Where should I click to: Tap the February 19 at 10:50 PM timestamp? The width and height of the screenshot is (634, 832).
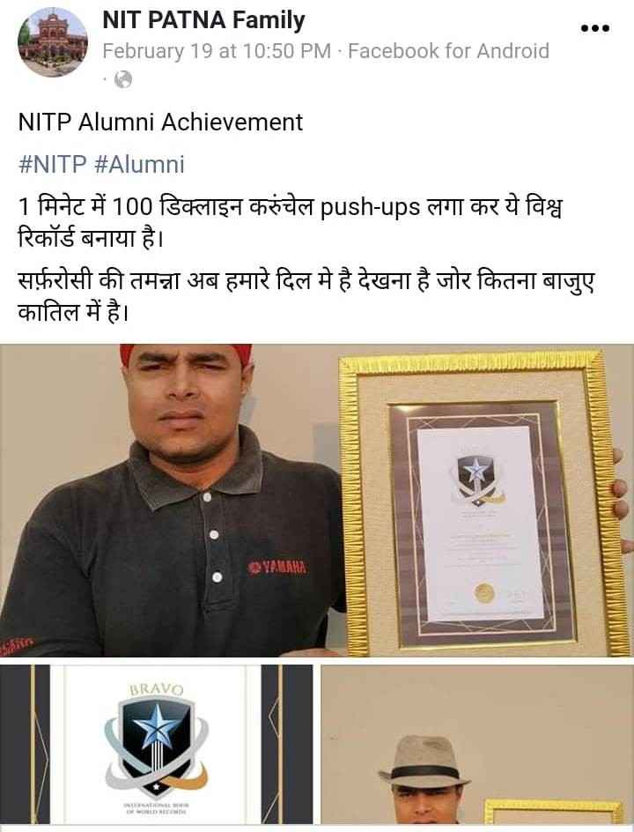point(217,51)
